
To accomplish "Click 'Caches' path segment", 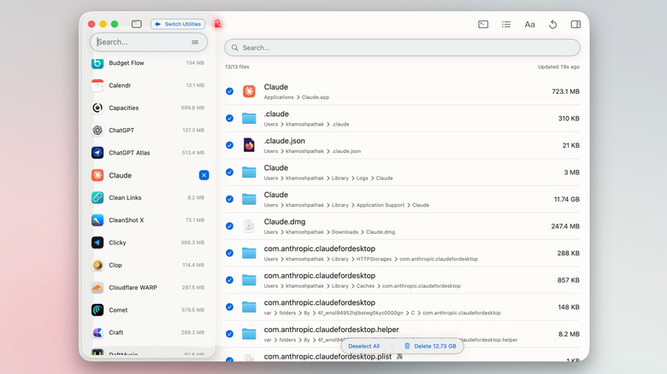I will [365, 286].
